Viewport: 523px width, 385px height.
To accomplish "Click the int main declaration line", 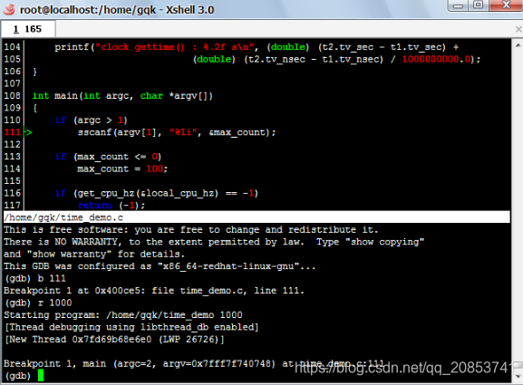I will pos(122,96).
